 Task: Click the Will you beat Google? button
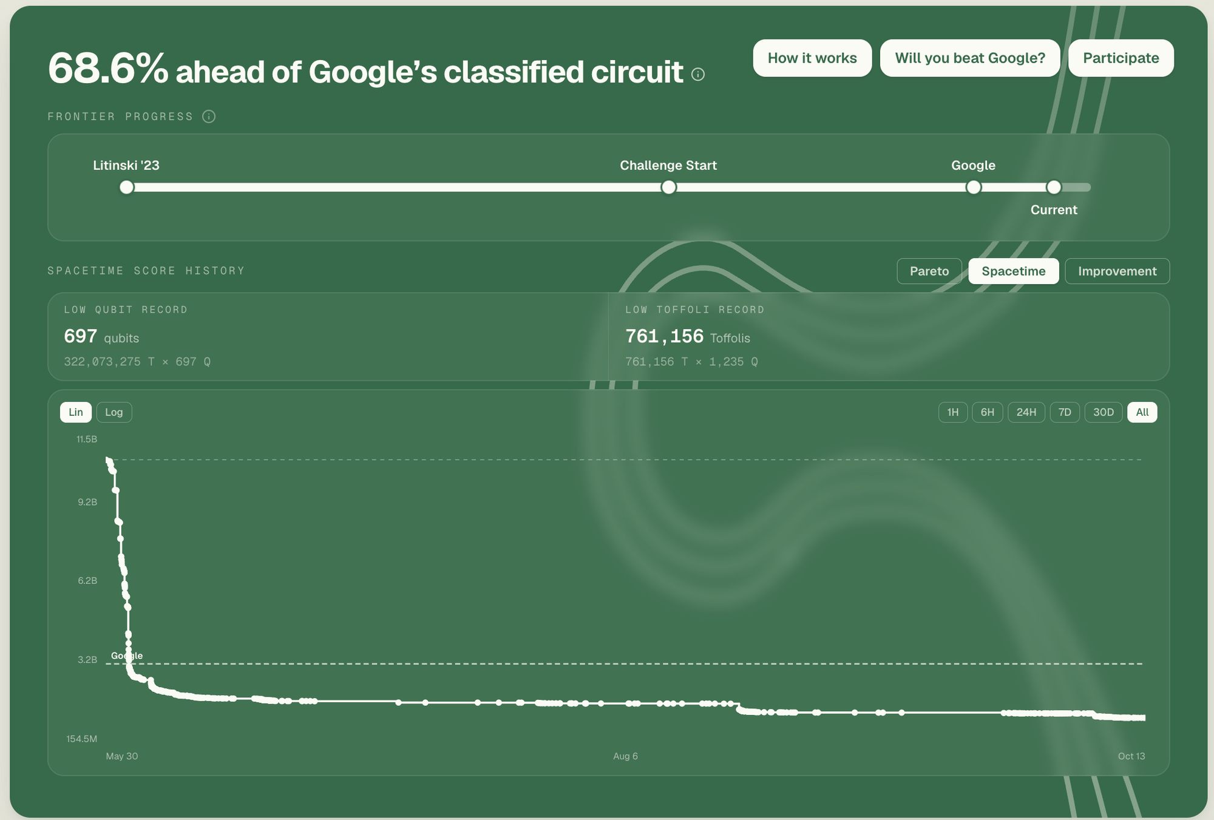pyautogui.click(x=970, y=58)
